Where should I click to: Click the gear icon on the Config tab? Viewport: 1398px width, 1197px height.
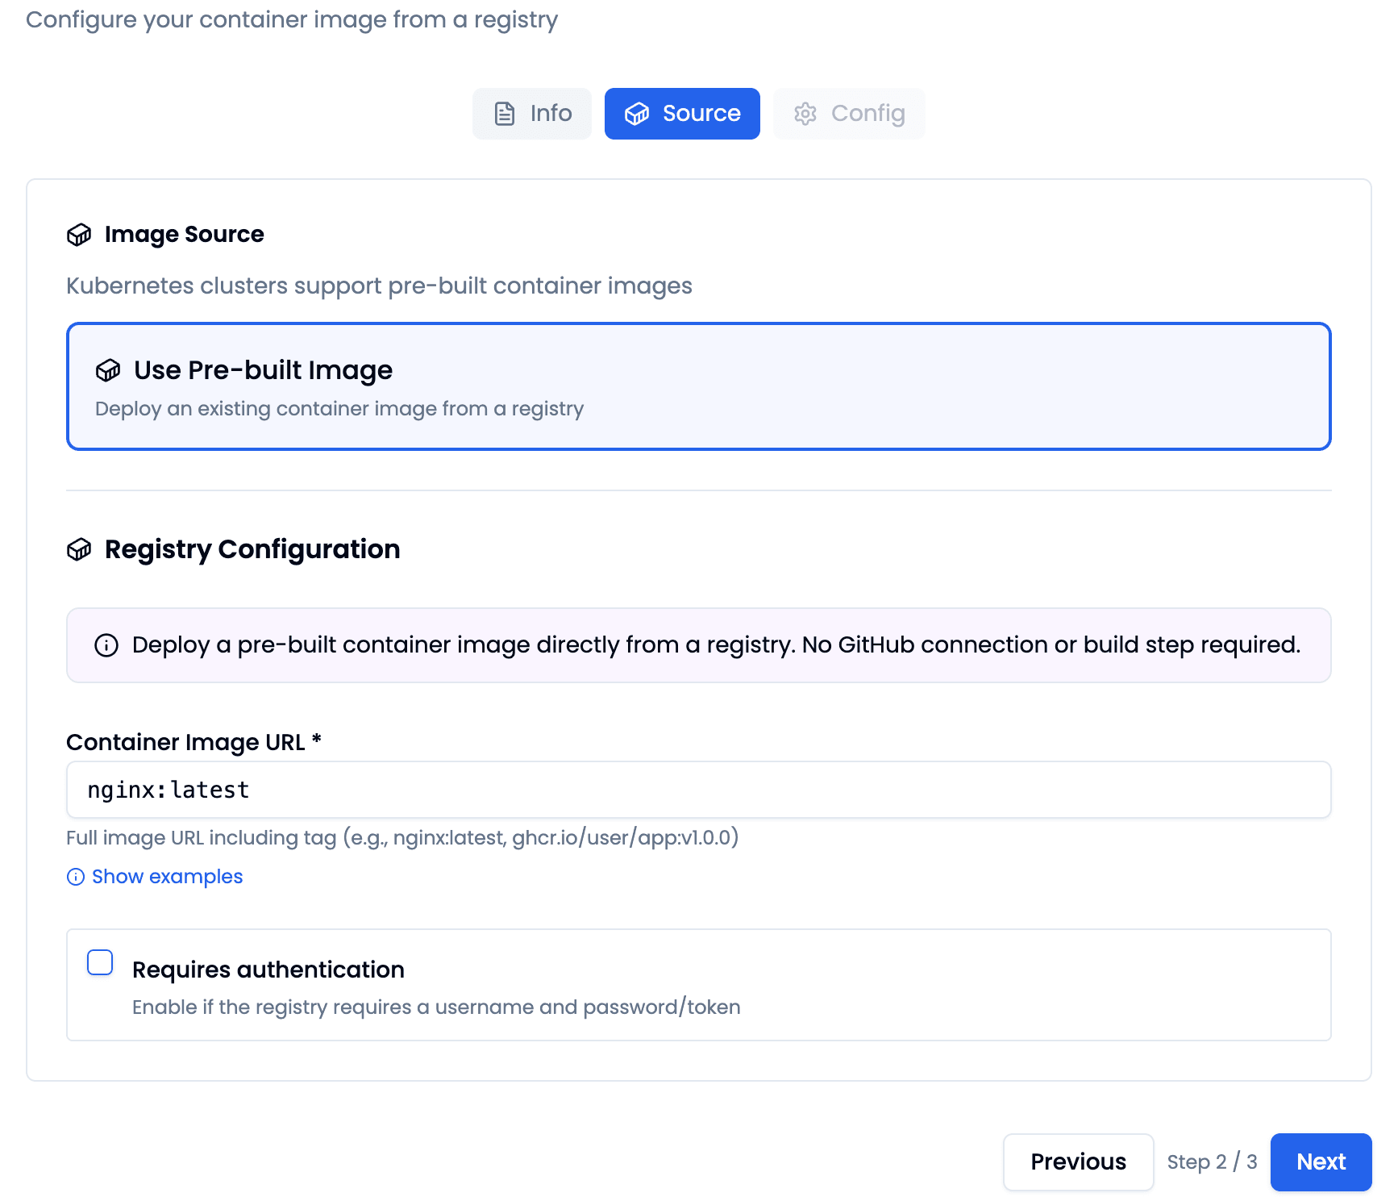click(807, 114)
